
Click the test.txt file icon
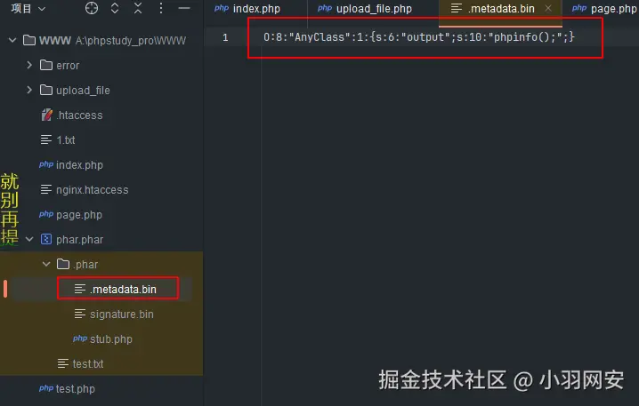click(x=63, y=363)
